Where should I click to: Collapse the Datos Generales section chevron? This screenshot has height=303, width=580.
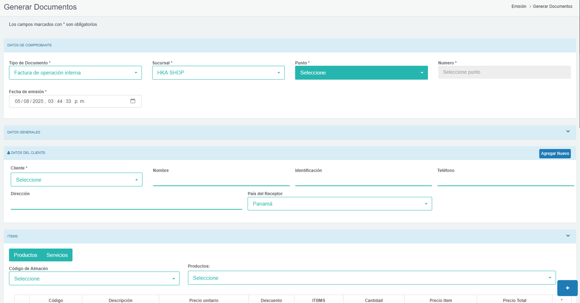[x=568, y=132]
